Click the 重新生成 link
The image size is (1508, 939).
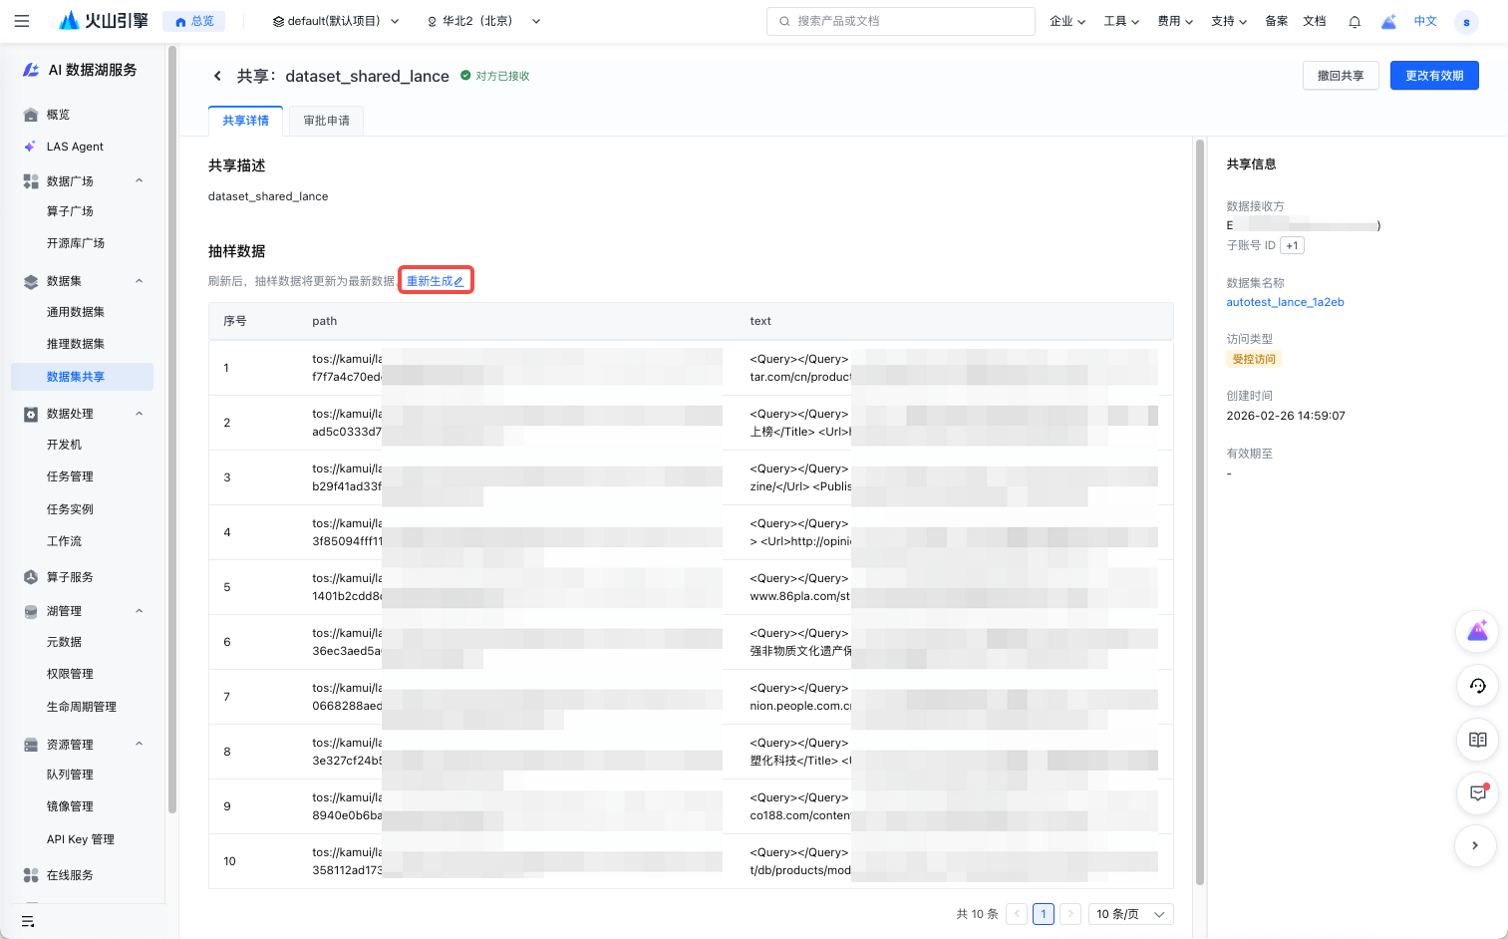(x=435, y=281)
